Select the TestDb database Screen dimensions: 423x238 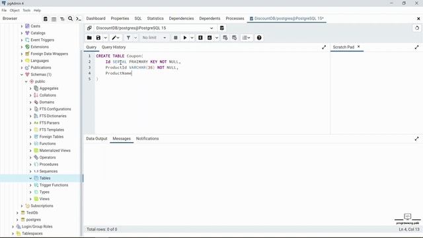coord(32,213)
